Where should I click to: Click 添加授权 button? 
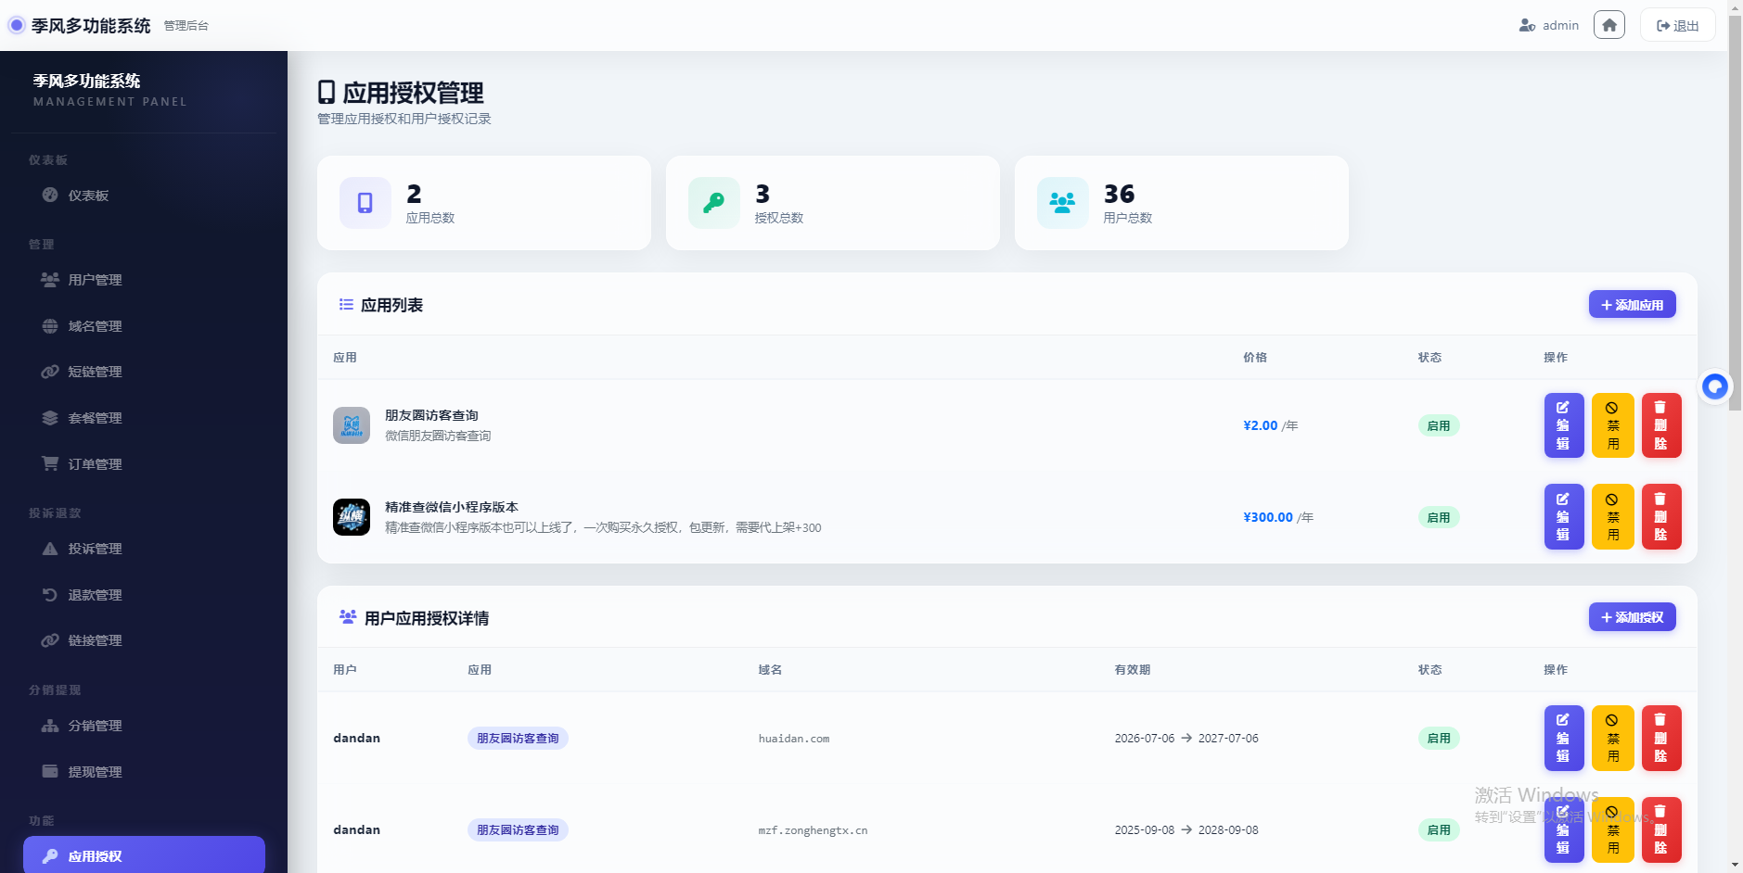click(1632, 616)
